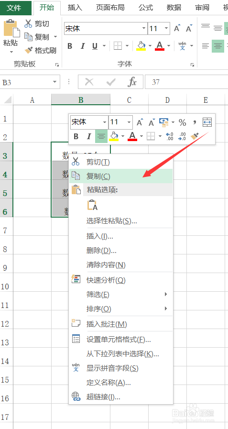Select the Format Painter (格式刷) in ribbon

tap(40, 50)
